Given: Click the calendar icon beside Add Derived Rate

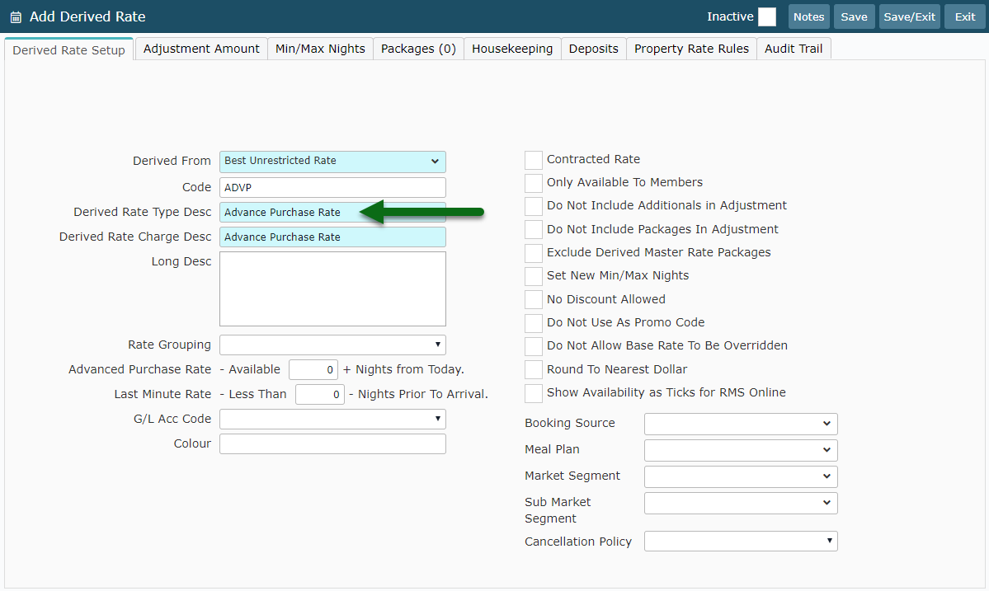Looking at the screenshot, I should coord(16,17).
